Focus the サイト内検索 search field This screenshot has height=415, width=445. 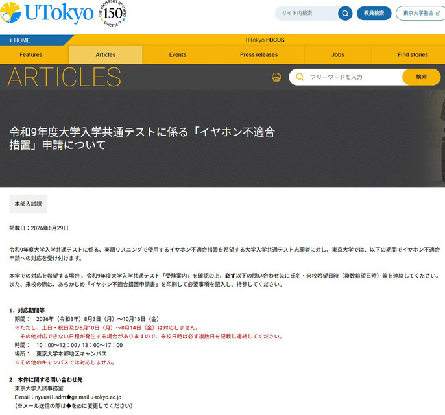coord(306,14)
